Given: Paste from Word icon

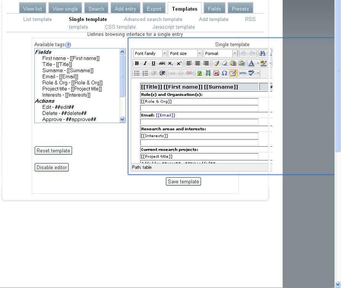Looking at the screenshot, I should pyautogui.click(x=241, y=63).
